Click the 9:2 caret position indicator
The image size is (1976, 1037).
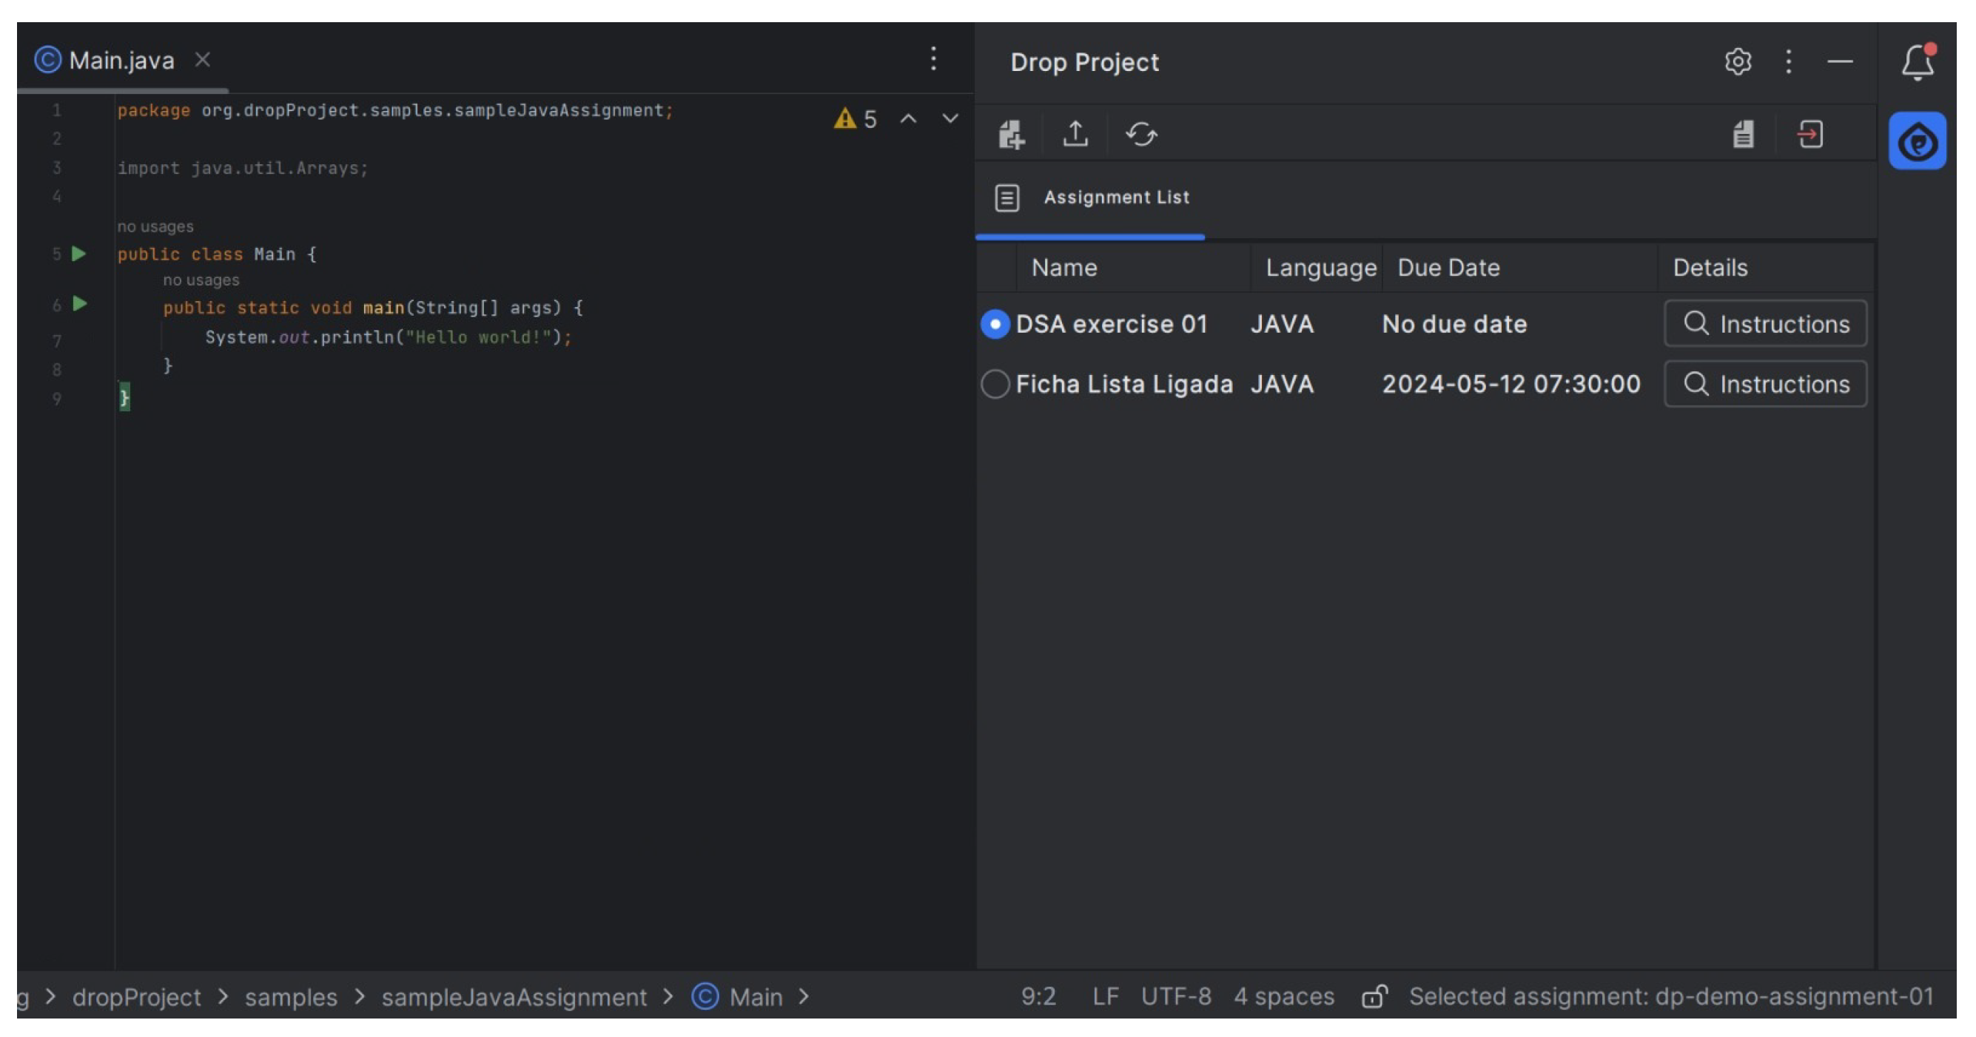click(x=1038, y=996)
